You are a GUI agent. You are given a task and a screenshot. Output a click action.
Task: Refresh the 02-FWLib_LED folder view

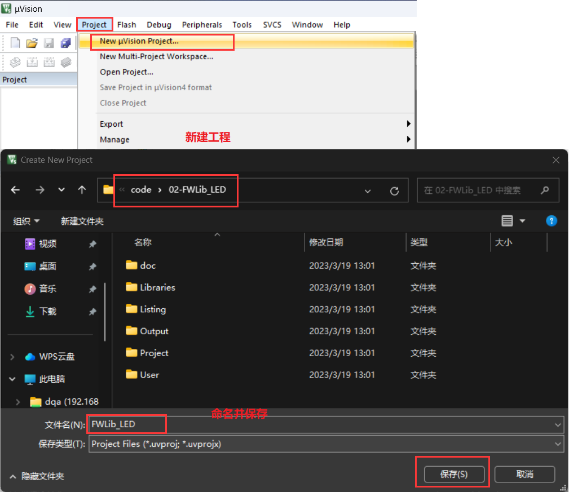click(394, 190)
